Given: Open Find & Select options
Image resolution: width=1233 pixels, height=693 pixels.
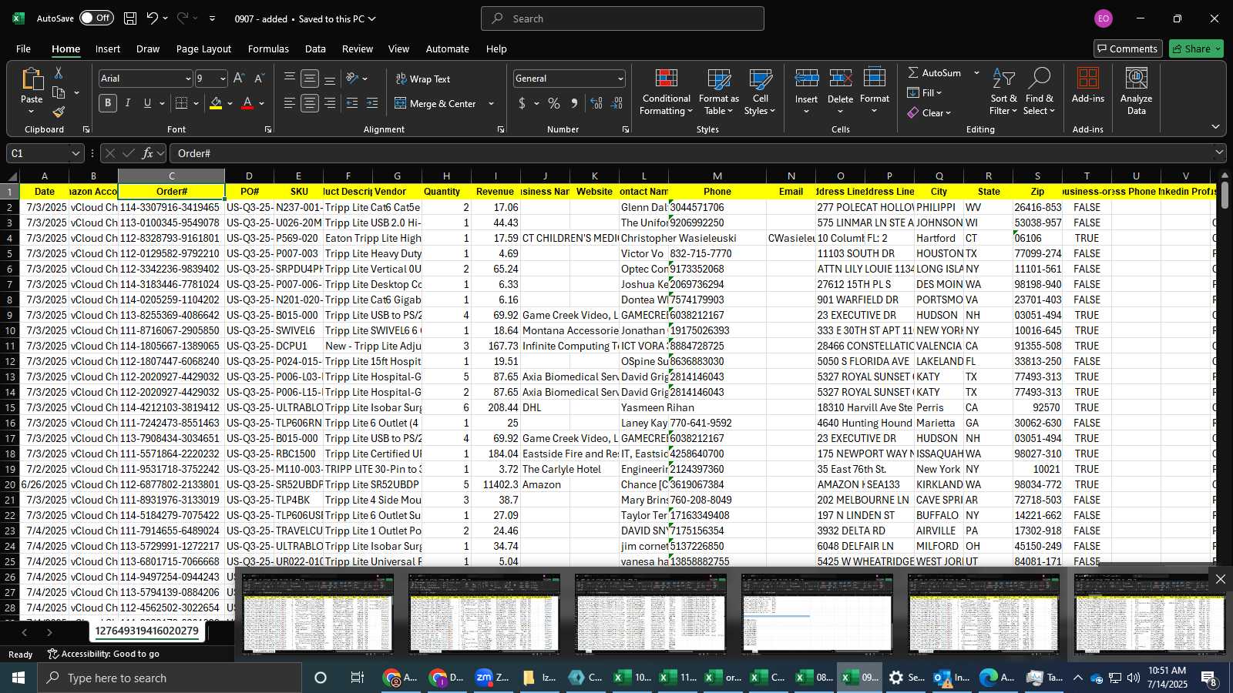Looking at the screenshot, I should [x=1039, y=92].
